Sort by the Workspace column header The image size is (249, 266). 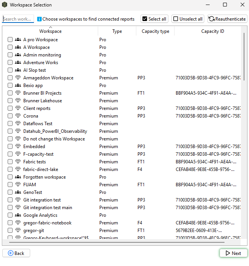click(50, 31)
